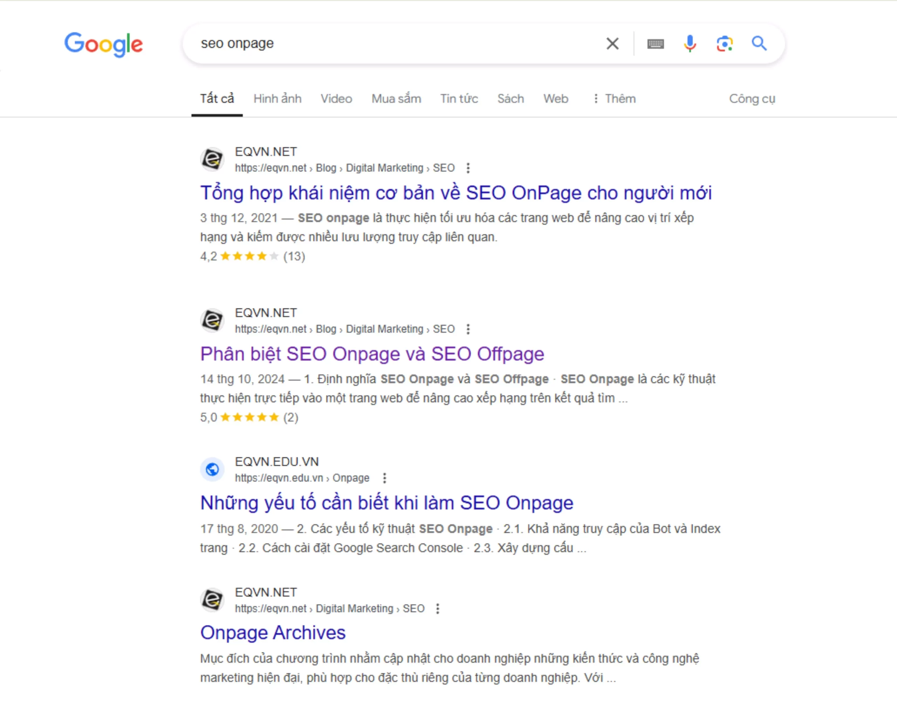Start voice search with the microphone icon

690,43
